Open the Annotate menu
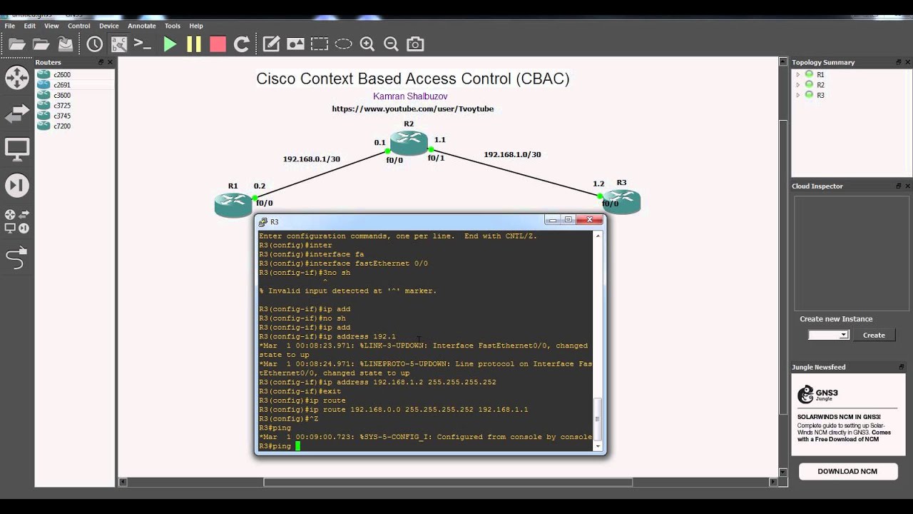Viewport: 913px width, 514px height. tap(142, 26)
